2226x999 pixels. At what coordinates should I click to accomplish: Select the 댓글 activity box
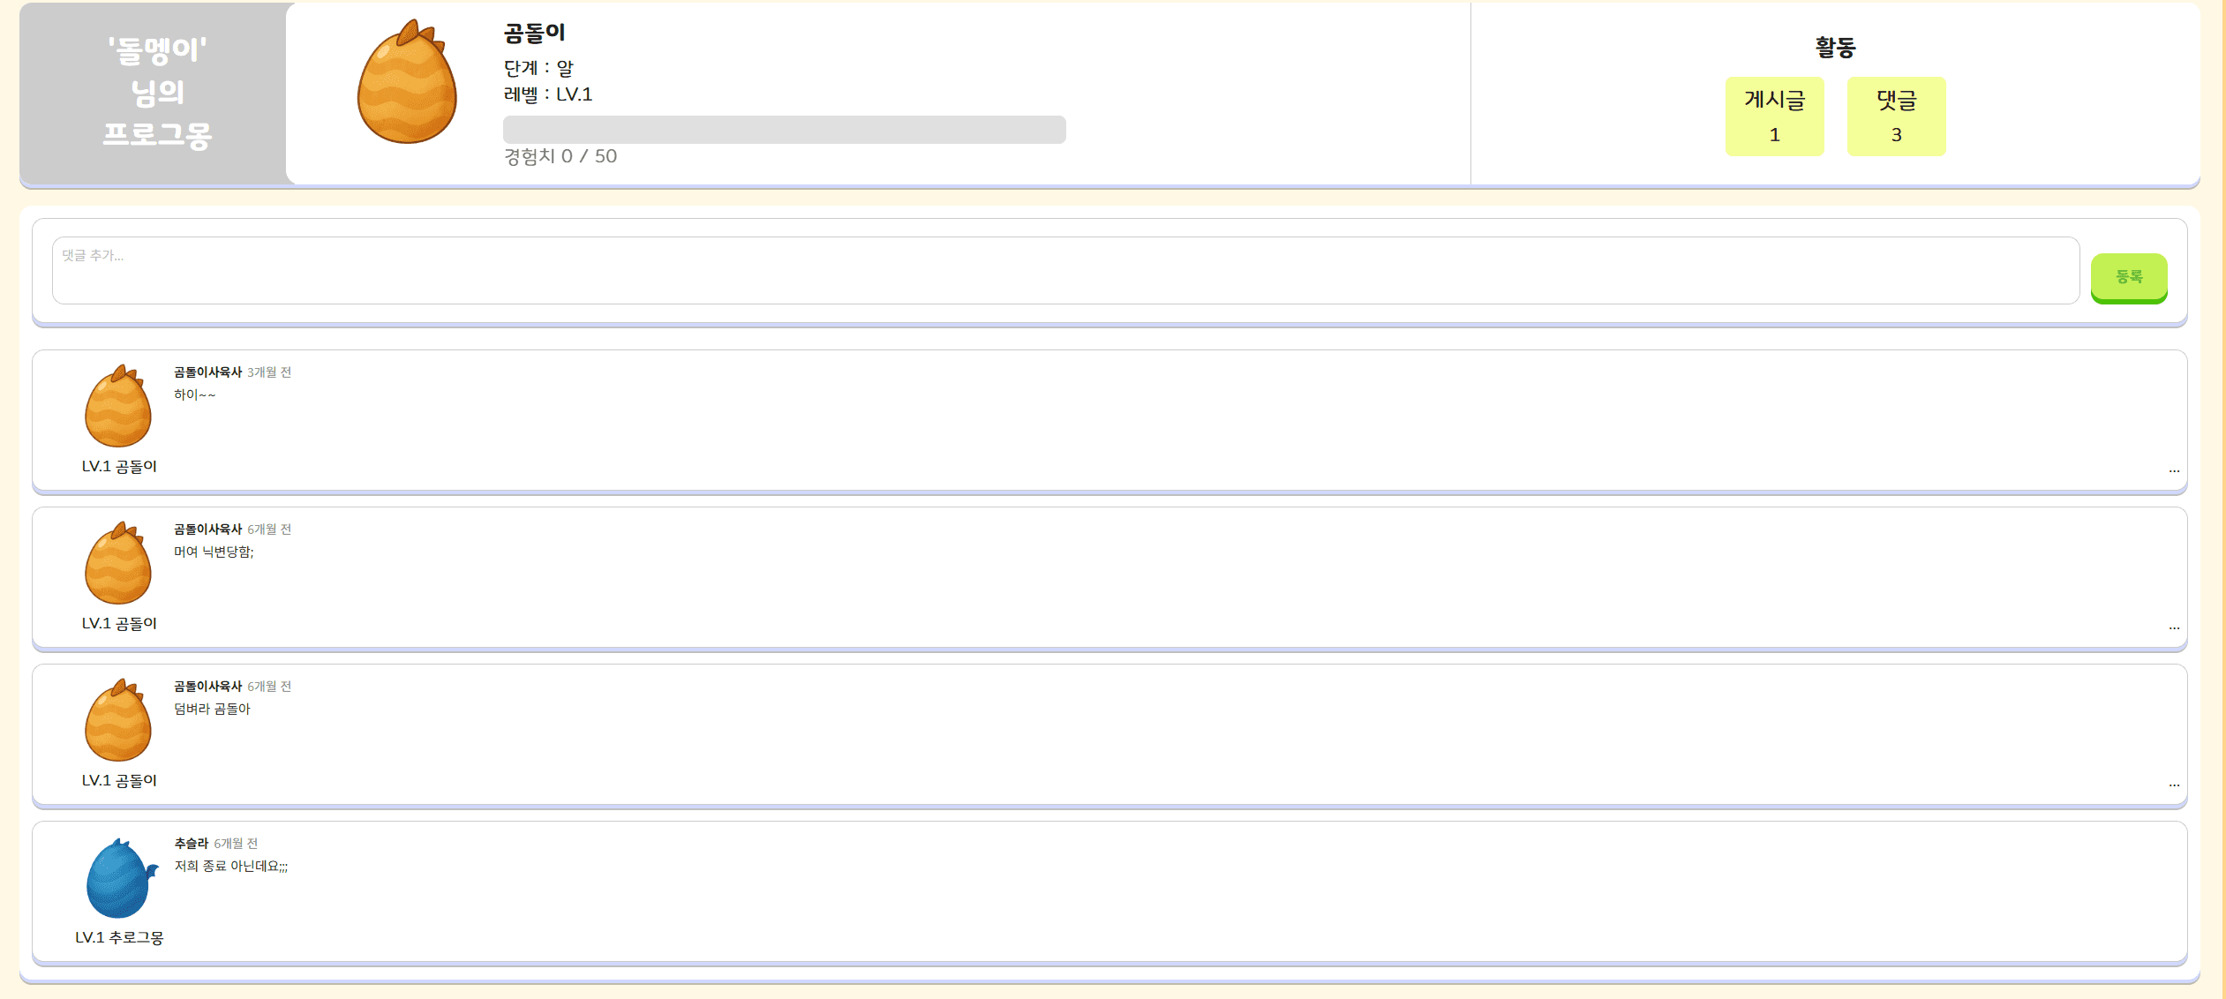click(1896, 116)
